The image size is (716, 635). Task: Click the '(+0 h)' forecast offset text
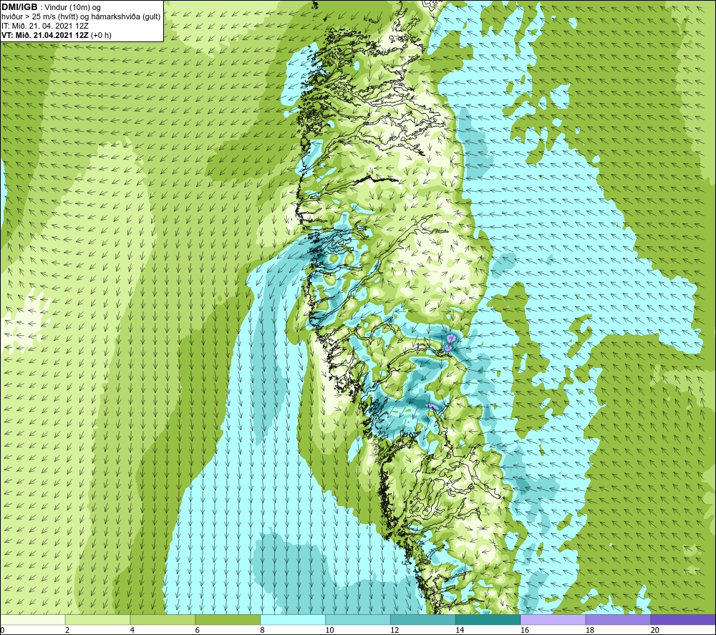click(102, 35)
